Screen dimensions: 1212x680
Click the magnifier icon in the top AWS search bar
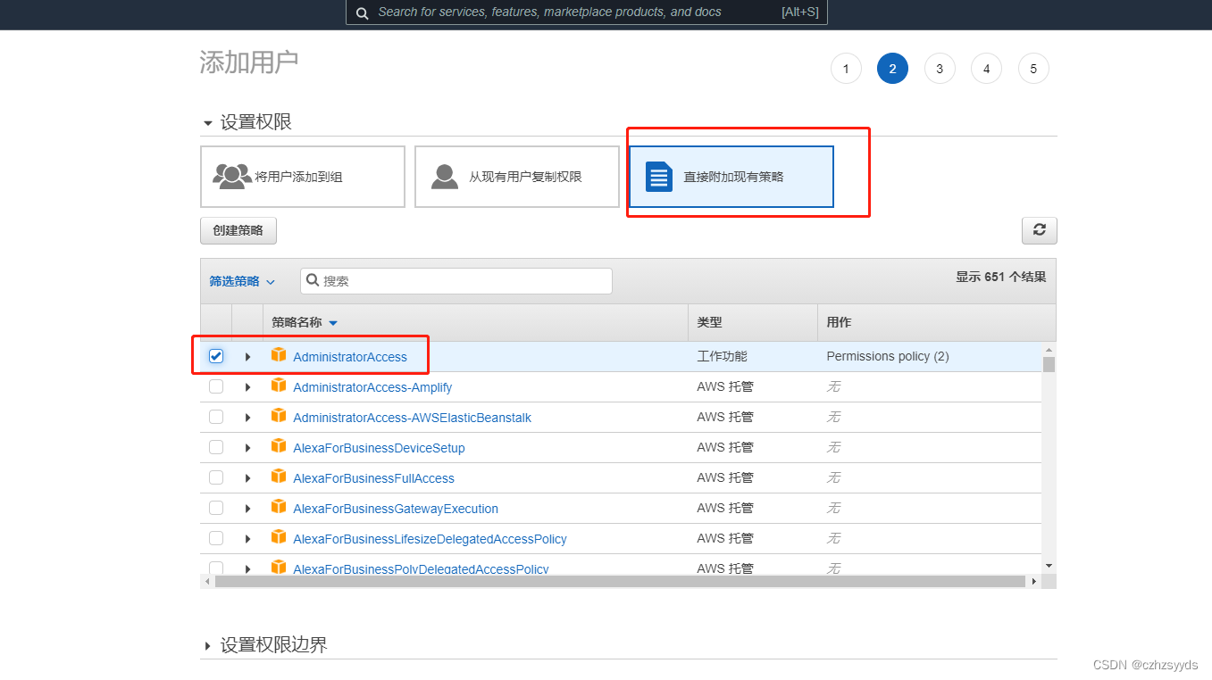pos(362,13)
